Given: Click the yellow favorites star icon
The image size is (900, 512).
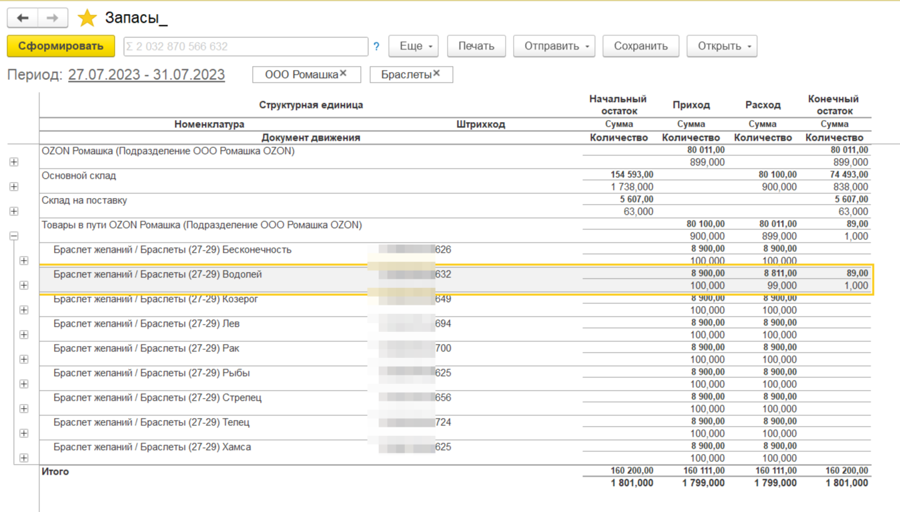Looking at the screenshot, I should pos(87,18).
